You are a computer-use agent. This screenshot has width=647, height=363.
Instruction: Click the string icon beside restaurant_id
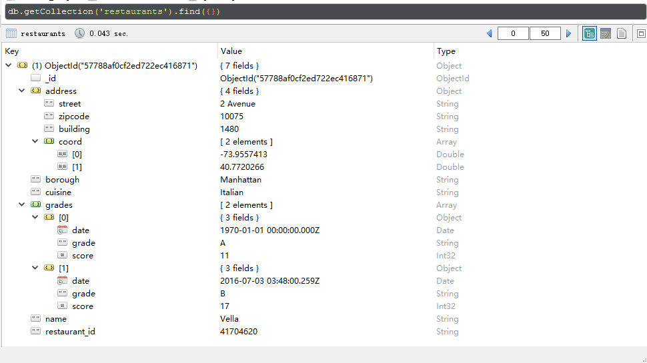36,331
